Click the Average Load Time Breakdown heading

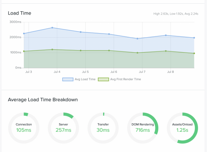point(43,100)
